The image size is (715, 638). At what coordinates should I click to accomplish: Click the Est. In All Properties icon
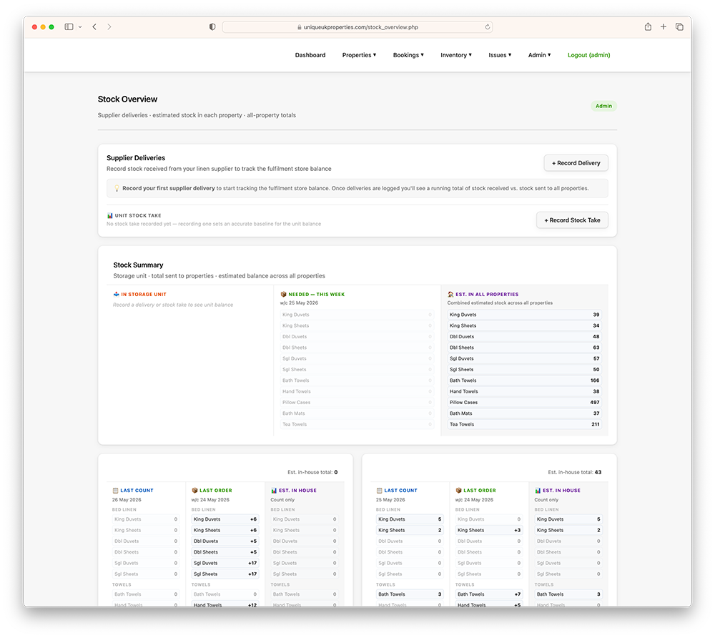(x=450, y=294)
